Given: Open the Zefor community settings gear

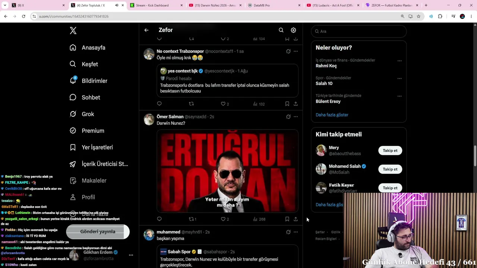Looking at the screenshot, I should tap(293, 30).
